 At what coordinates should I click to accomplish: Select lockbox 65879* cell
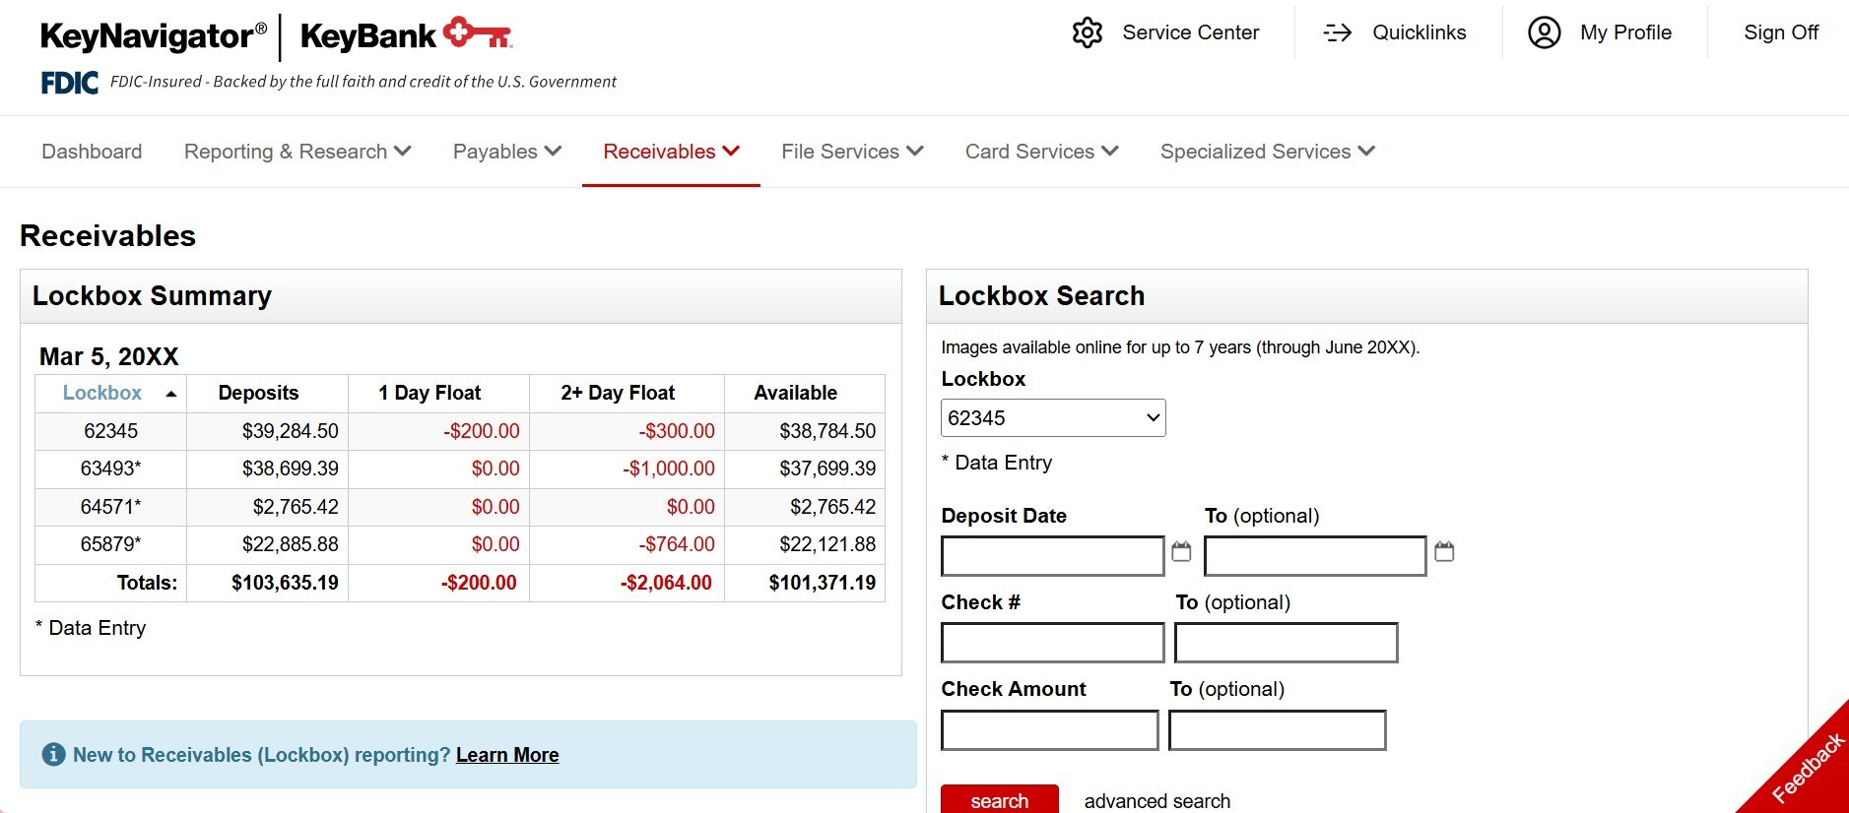110,544
